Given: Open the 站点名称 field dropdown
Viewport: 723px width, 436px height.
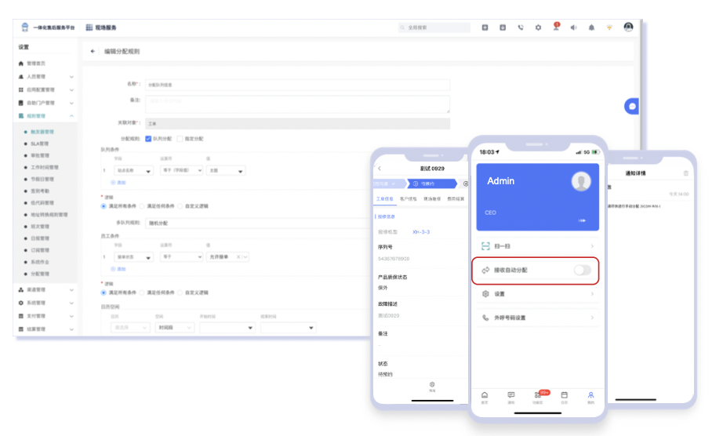Looking at the screenshot, I should [135, 170].
